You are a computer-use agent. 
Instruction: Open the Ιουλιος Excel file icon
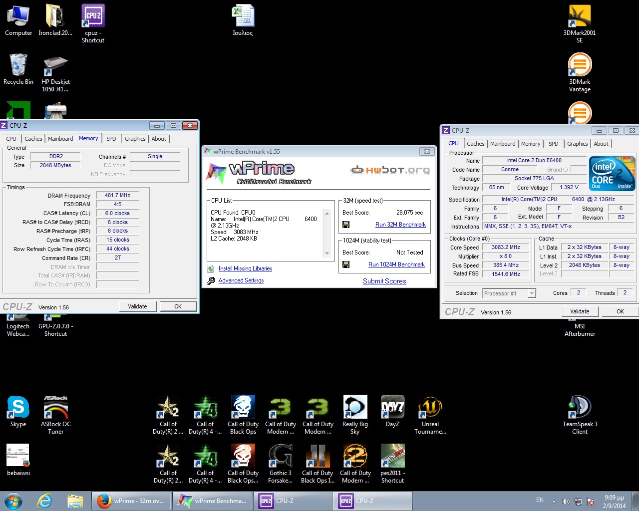243,20
